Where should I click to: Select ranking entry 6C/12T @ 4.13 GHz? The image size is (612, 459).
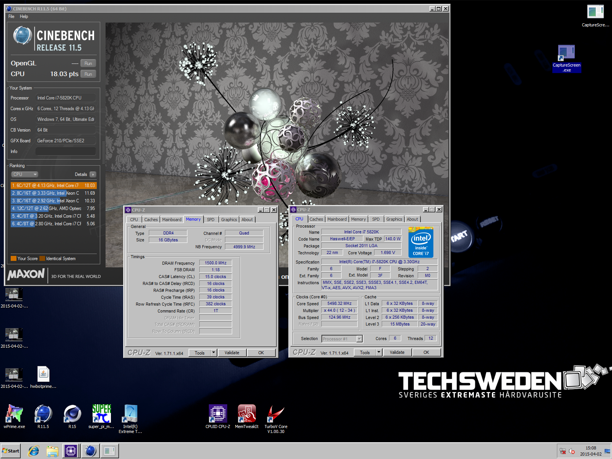click(54, 186)
